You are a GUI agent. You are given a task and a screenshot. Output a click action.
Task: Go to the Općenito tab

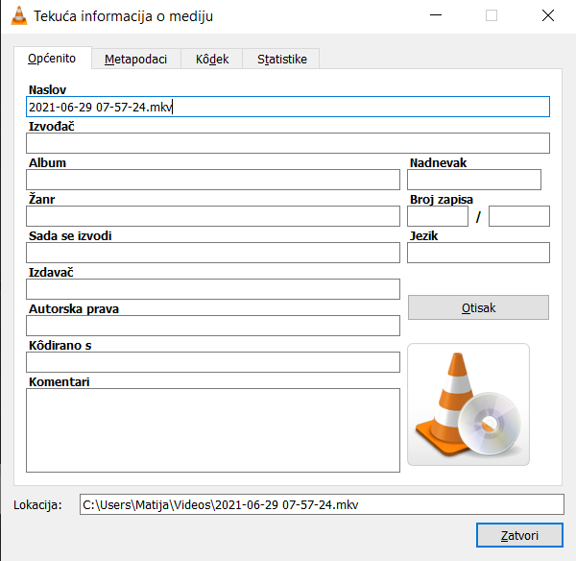pyautogui.click(x=52, y=59)
